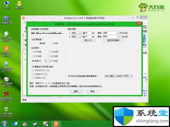170x127 pixels.
Task: Edit partition 1 size field showing 25
Action: (x=88, y=33)
